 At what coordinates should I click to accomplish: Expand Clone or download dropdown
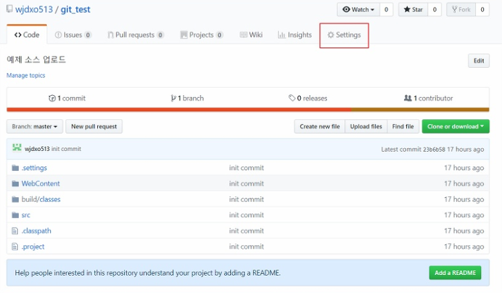[456, 126]
